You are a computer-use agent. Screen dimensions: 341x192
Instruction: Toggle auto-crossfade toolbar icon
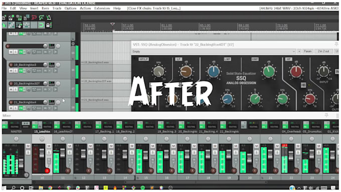tap(5, 25)
